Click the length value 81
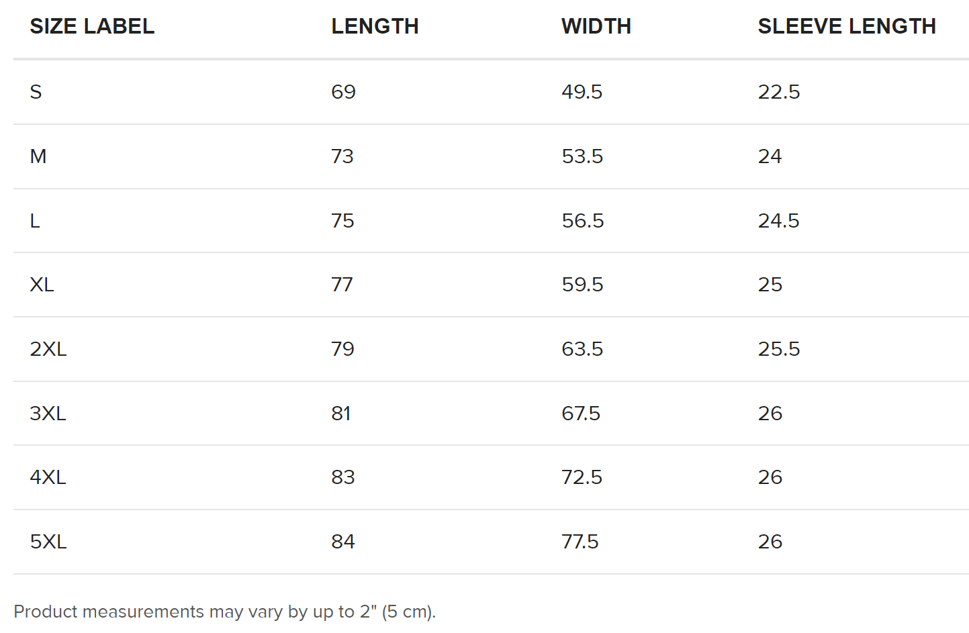The height and width of the screenshot is (633, 969). pyautogui.click(x=341, y=413)
